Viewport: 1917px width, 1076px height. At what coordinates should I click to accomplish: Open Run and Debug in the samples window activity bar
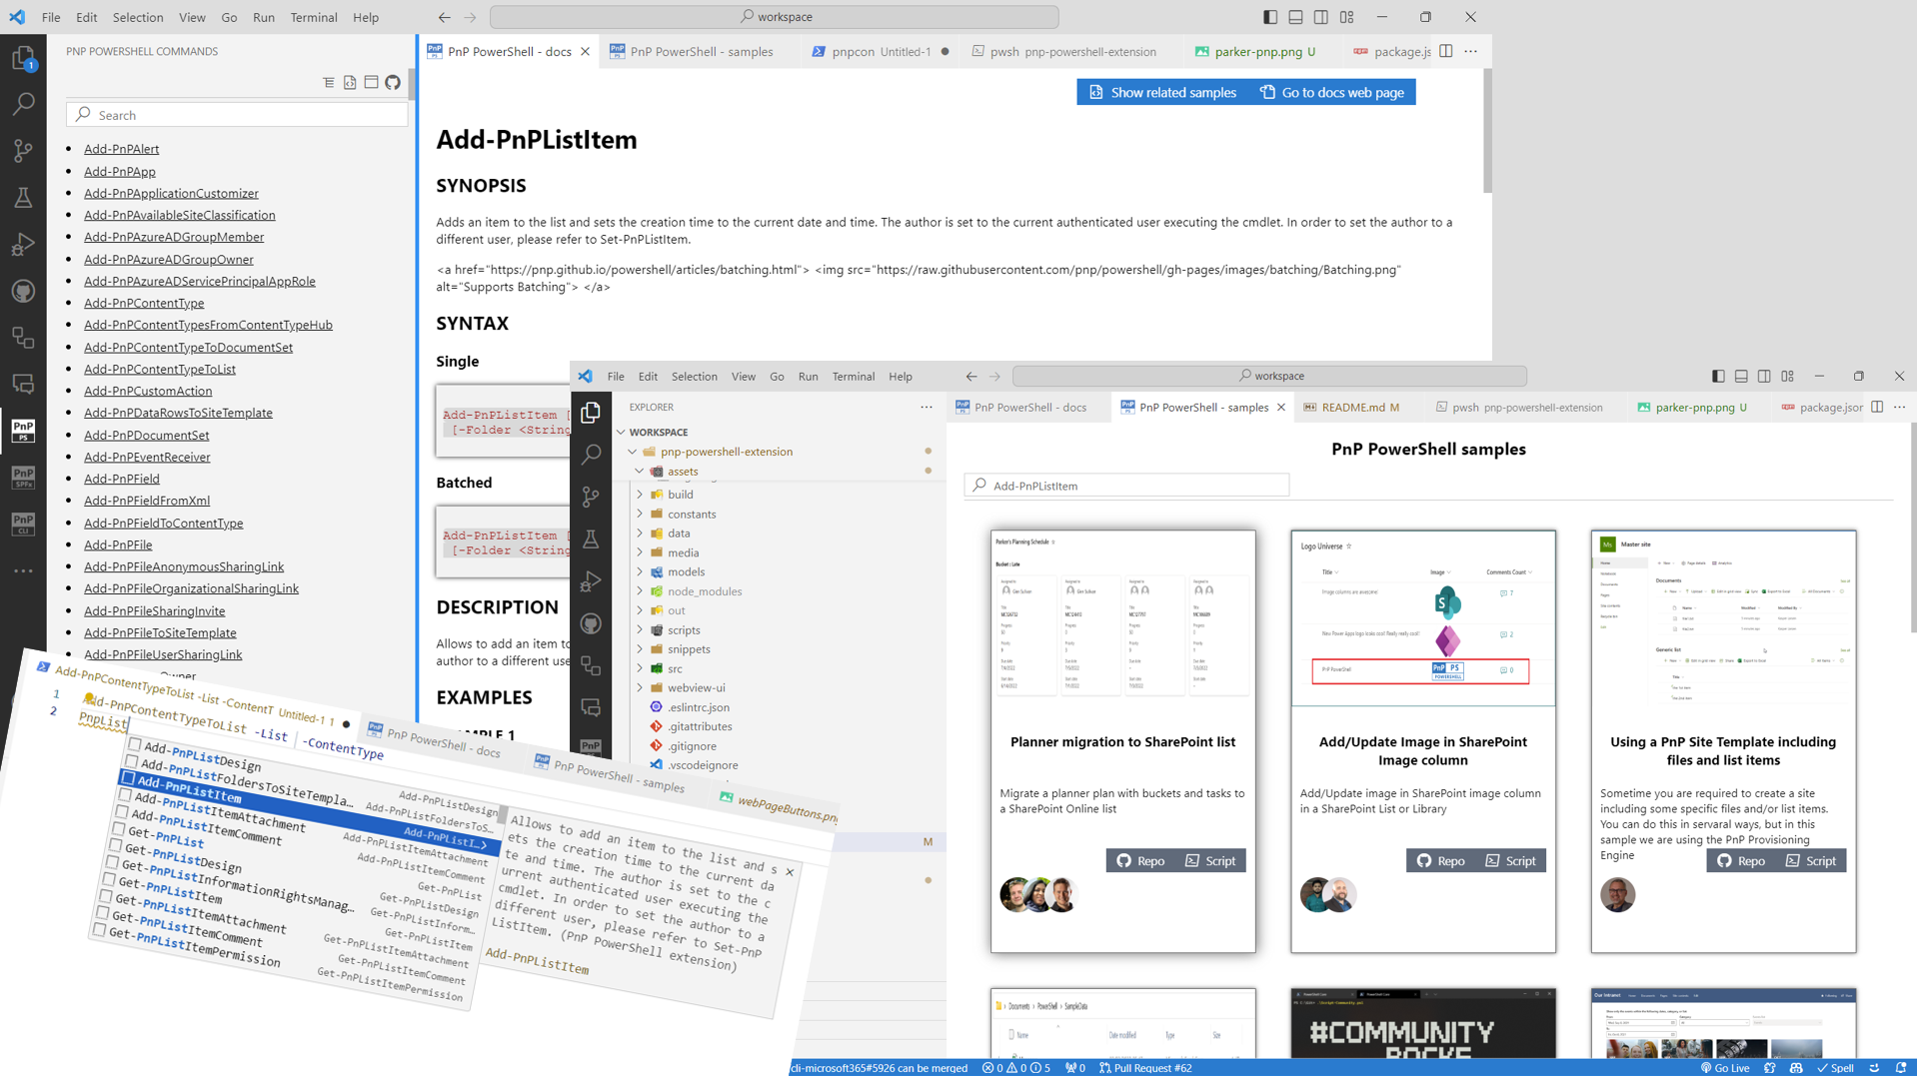pos(591,581)
